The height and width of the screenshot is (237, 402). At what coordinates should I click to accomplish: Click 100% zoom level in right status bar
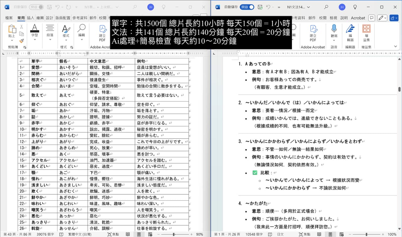(x=392, y=234)
